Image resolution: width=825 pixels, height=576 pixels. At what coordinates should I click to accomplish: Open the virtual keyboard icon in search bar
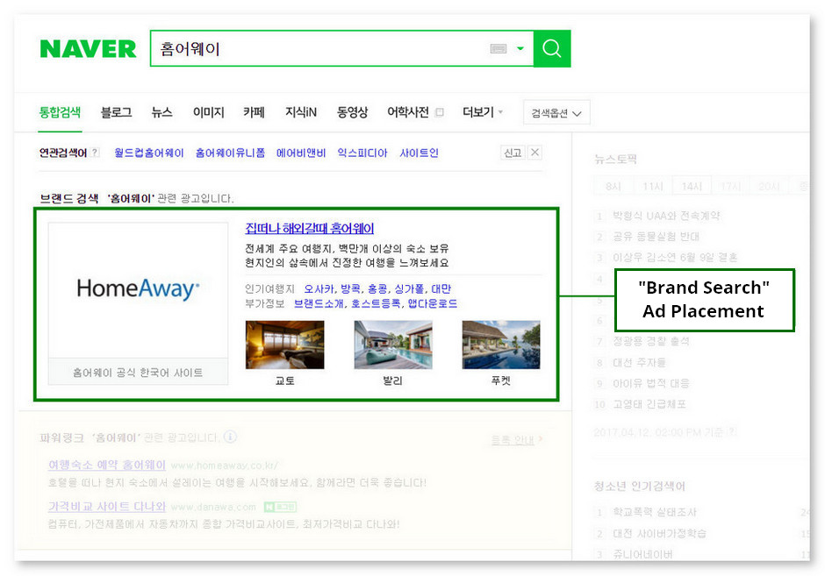pyautogui.click(x=497, y=49)
